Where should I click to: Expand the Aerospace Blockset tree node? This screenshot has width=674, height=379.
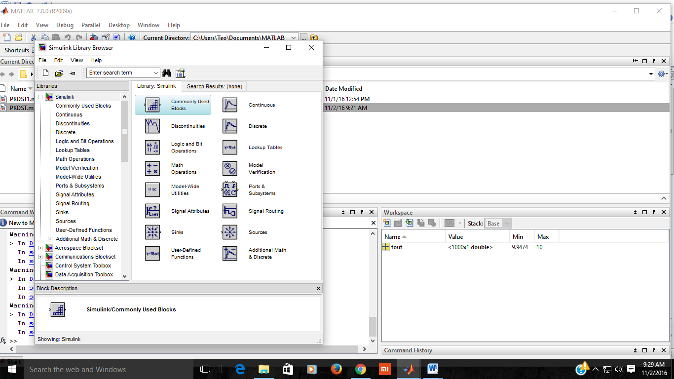(x=41, y=248)
